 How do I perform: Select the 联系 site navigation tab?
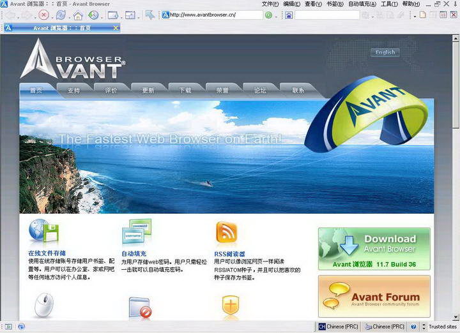pyautogui.click(x=298, y=90)
